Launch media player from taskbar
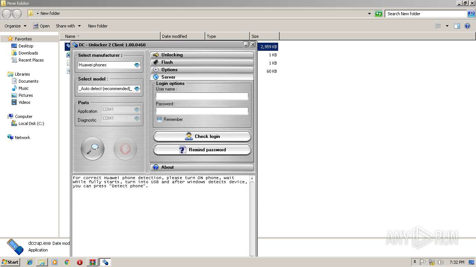This screenshot has width=476, height=267. click(x=55, y=262)
